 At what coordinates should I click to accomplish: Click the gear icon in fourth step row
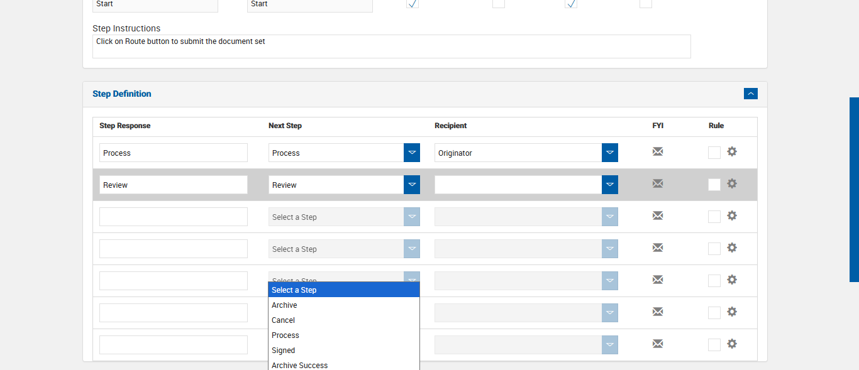[732, 248]
